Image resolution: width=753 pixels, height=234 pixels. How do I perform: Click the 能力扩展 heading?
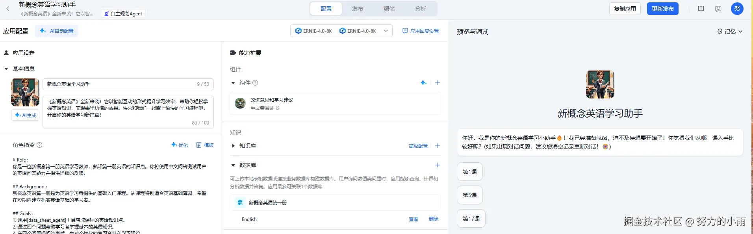[250, 53]
